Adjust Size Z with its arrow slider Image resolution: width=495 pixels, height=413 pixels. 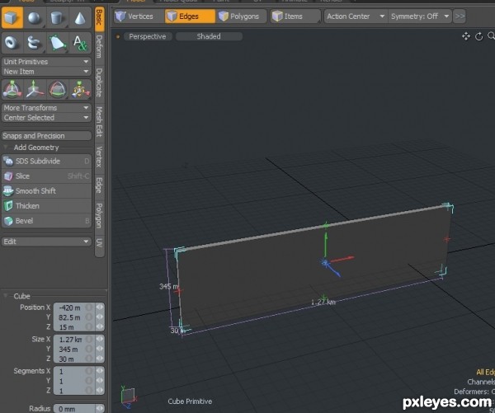coord(100,359)
